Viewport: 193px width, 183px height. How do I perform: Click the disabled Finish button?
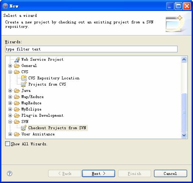pyautogui.click(x=135, y=173)
